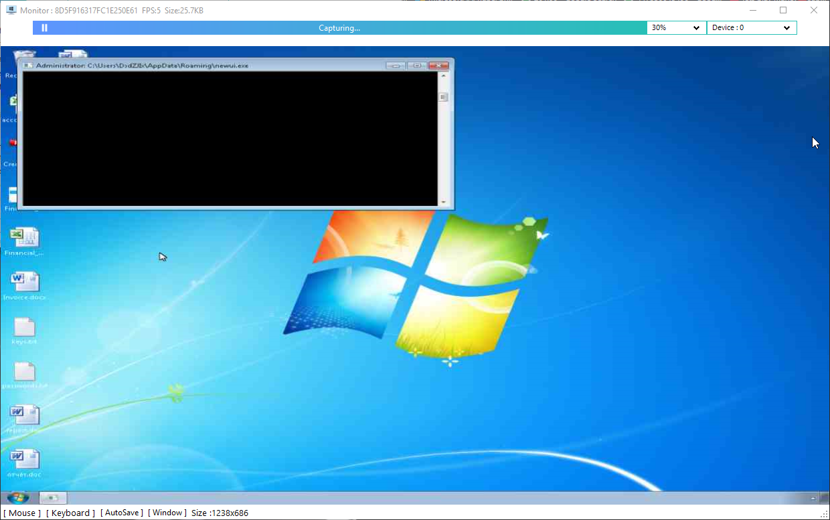Select the console taskbar button in remote desktop

pyautogui.click(x=53, y=498)
